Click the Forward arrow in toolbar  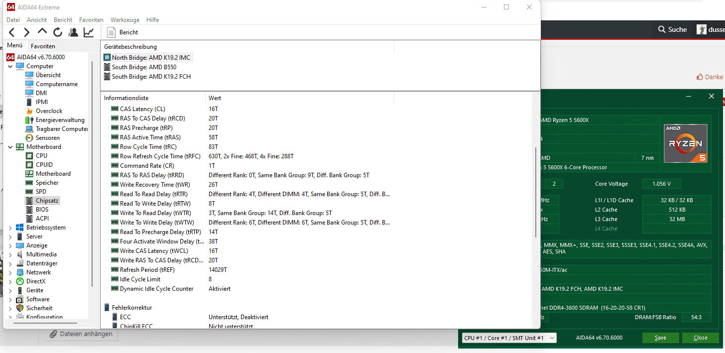click(x=27, y=32)
